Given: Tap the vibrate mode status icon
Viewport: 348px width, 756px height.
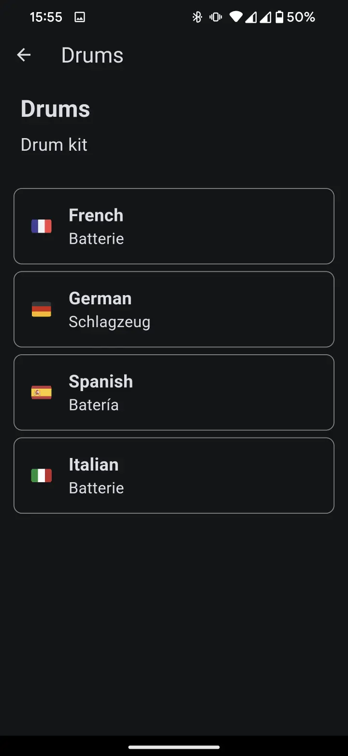Looking at the screenshot, I should [215, 17].
